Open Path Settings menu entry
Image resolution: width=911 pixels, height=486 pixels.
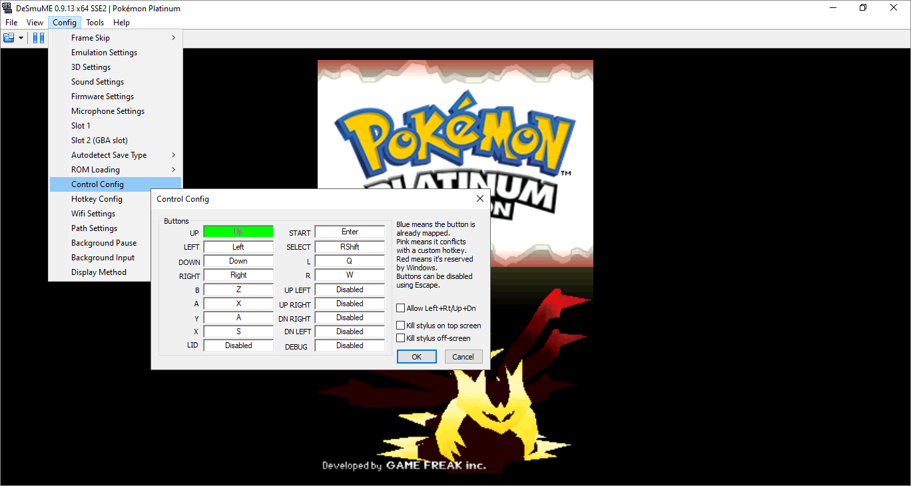(100, 228)
